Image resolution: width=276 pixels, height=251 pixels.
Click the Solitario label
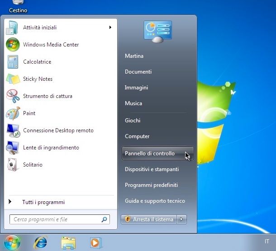click(33, 165)
